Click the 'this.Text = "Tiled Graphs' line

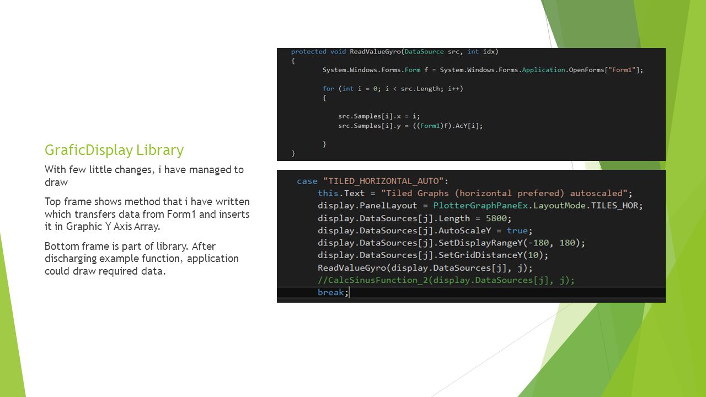click(x=475, y=193)
